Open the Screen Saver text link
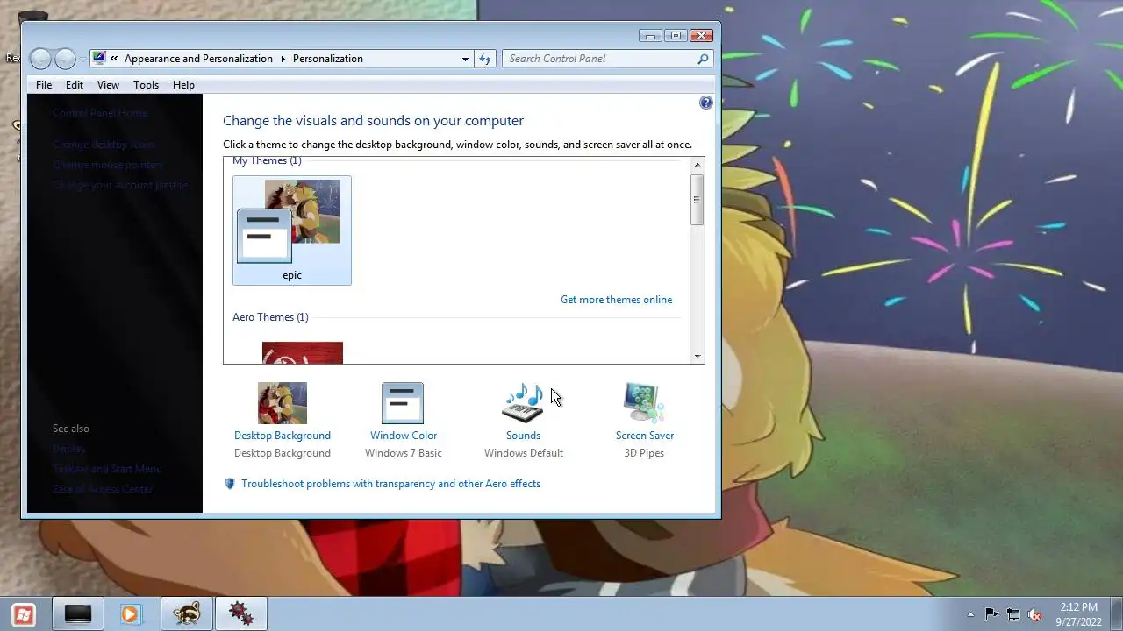Image resolution: width=1123 pixels, height=631 pixels. (x=645, y=436)
